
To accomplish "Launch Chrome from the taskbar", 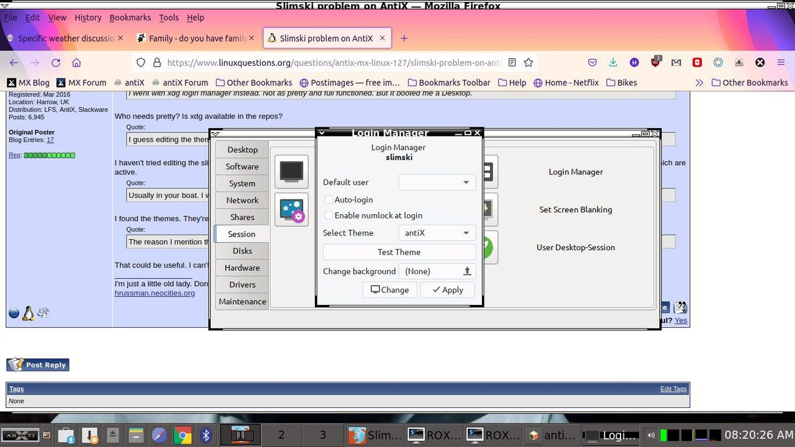I will (x=182, y=436).
